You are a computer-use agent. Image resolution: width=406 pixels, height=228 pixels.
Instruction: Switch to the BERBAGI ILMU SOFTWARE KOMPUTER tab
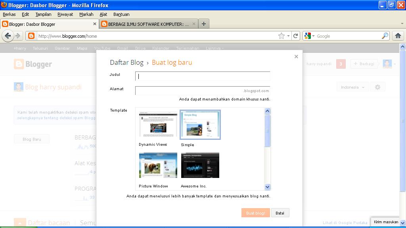click(x=149, y=24)
